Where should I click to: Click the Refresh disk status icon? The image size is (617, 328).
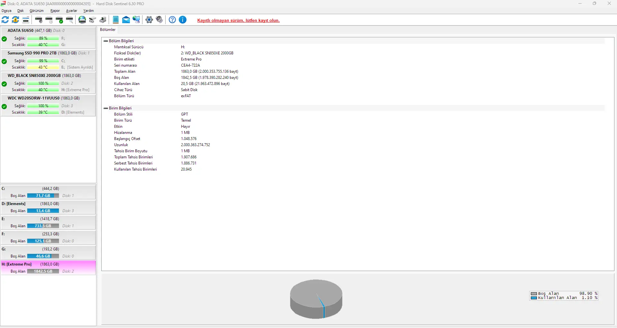(x=5, y=20)
